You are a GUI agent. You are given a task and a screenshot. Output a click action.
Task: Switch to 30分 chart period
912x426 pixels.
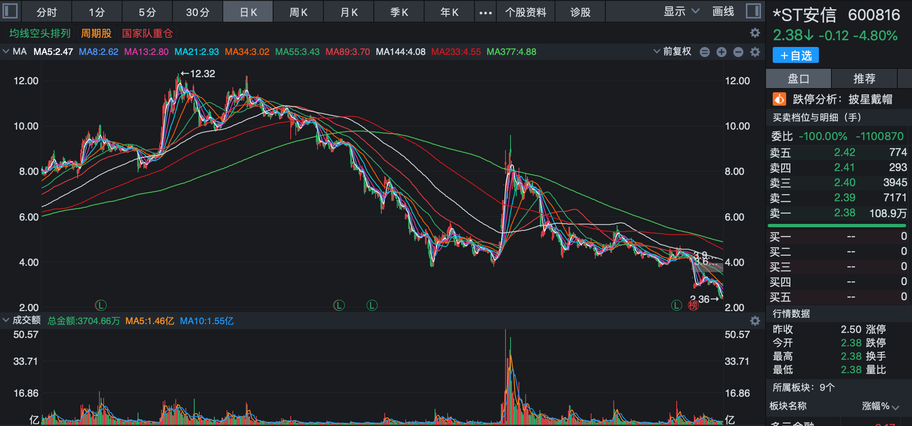pyautogui.click(x=198, y=12)
